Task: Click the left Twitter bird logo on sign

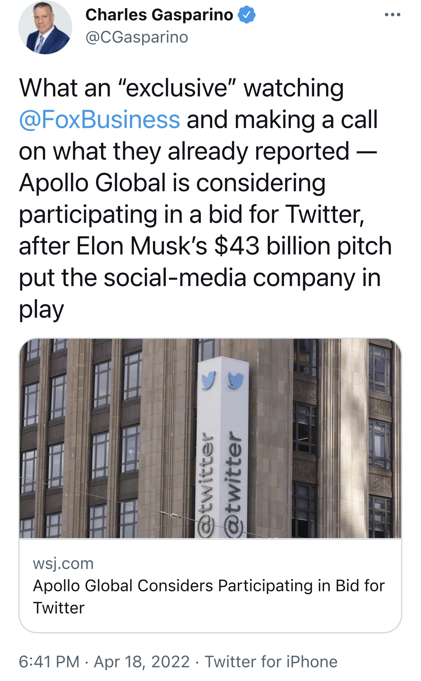Action: coord(208,380)
